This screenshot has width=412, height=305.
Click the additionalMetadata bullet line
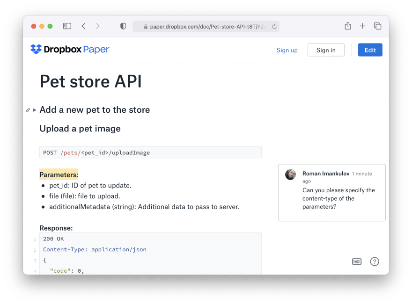(x=144, y=207)
